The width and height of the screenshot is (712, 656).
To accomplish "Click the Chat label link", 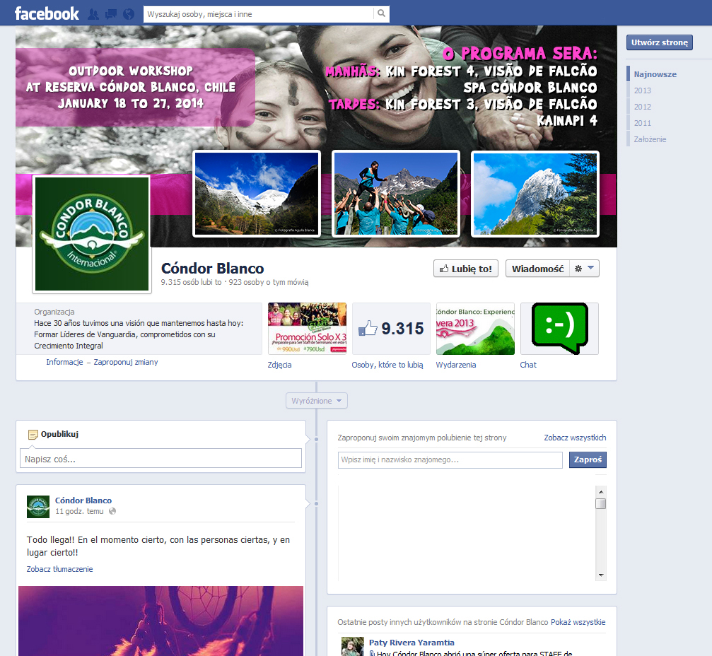I will 528,365.
